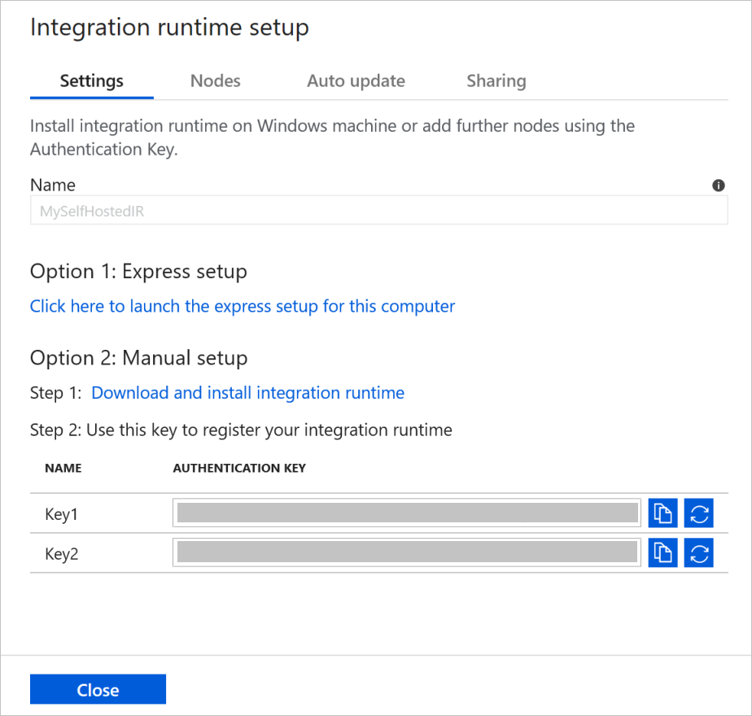This screenshot has width=752, height=716.
Task: Open the Auto update tab
Action: [x=356, y=81]
